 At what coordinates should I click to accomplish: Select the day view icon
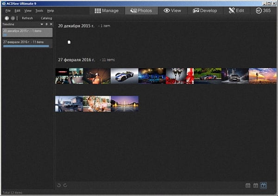coord(263,185)
